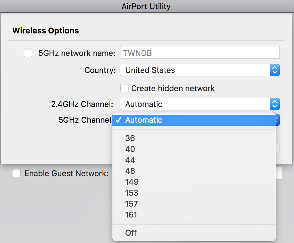Click the 2.4GHz Channel dropdown arrows

pos(275,104)
